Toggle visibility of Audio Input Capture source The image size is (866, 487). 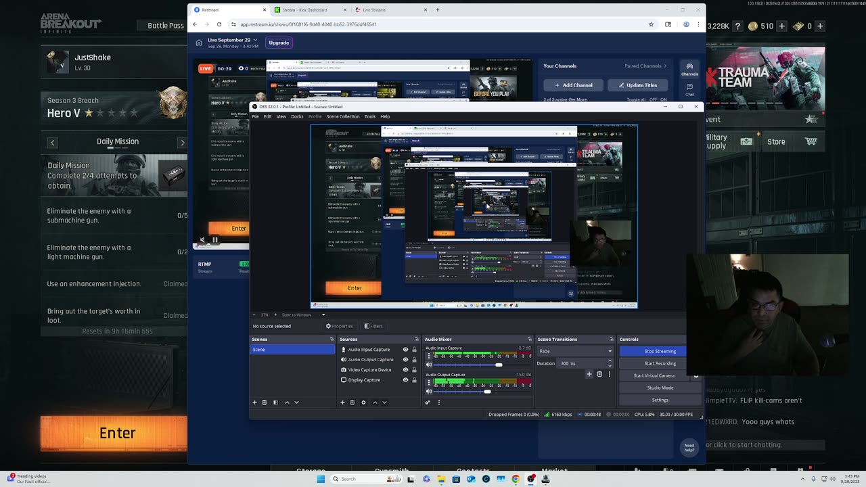tap(405, 350)
